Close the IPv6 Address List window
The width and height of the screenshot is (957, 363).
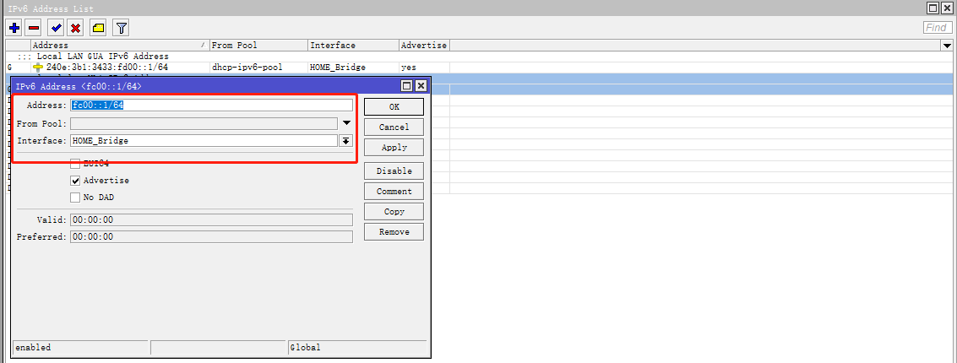(947, 8)
